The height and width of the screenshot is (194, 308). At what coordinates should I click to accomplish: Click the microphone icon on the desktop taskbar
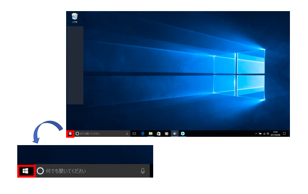127,134
